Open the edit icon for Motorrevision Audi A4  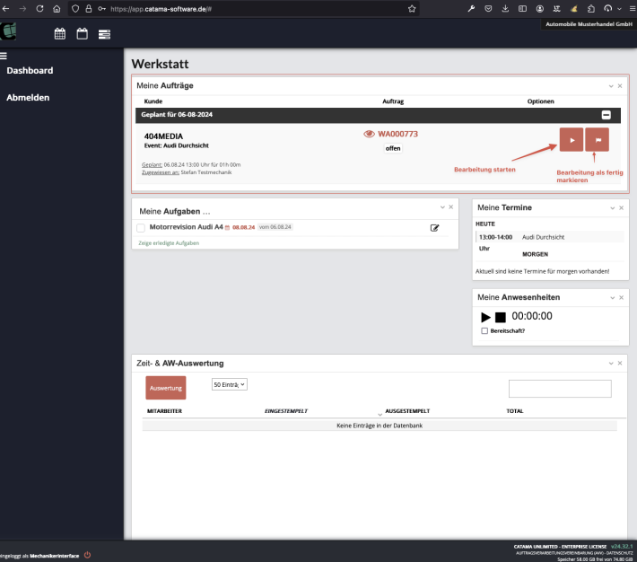[435, 228]
